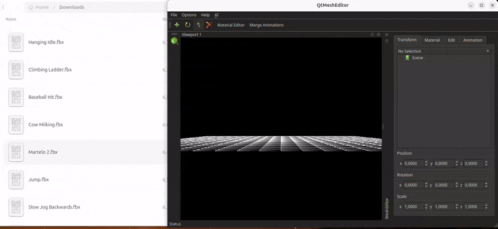
Task: Click the Rotation x value field
Action: click(414, 185)
